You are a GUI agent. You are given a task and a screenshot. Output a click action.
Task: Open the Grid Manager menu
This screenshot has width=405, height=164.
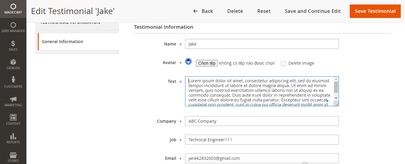[x=13, y=27]
